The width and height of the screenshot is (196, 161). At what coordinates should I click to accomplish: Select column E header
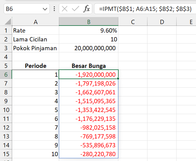coord(186,22)
